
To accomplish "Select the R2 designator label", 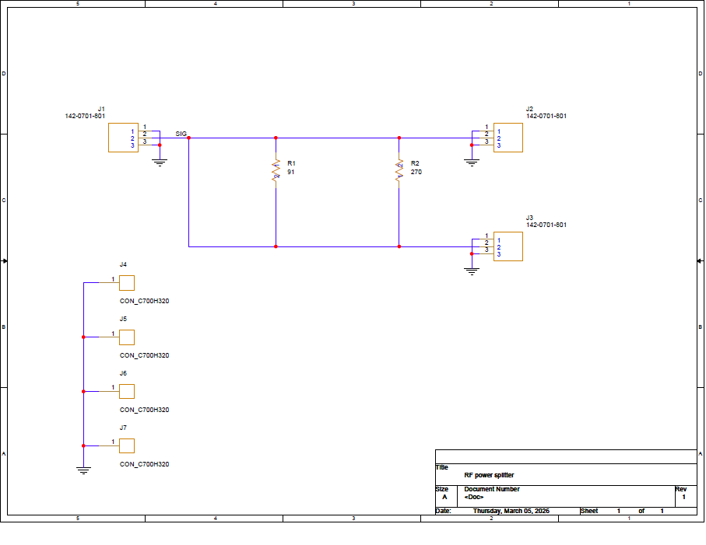I will coord(415,163).
